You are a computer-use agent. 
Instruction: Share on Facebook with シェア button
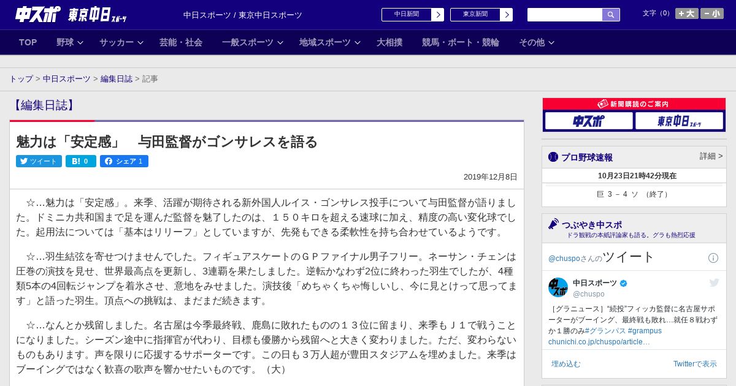[124, 161]
